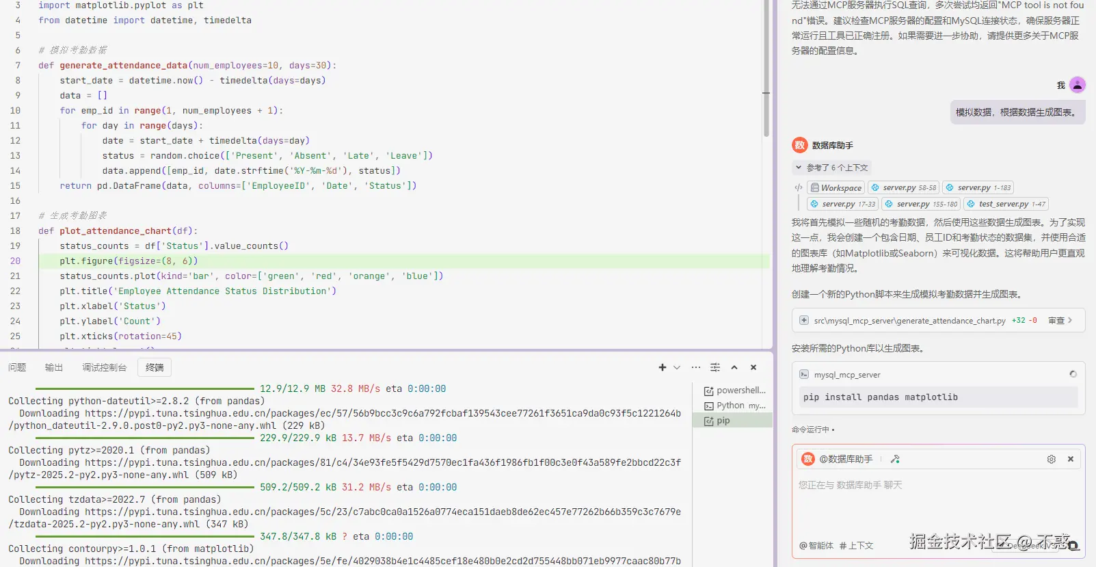Click the def generate_attendance_data function definition line
1096x567 pixels.
point(187,66)
